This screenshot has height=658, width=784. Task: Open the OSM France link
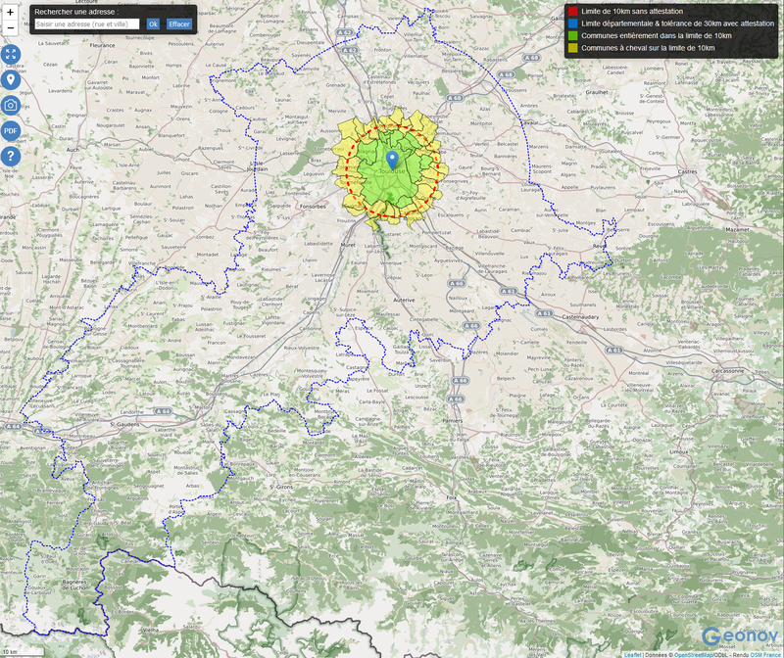coord(764,654)
